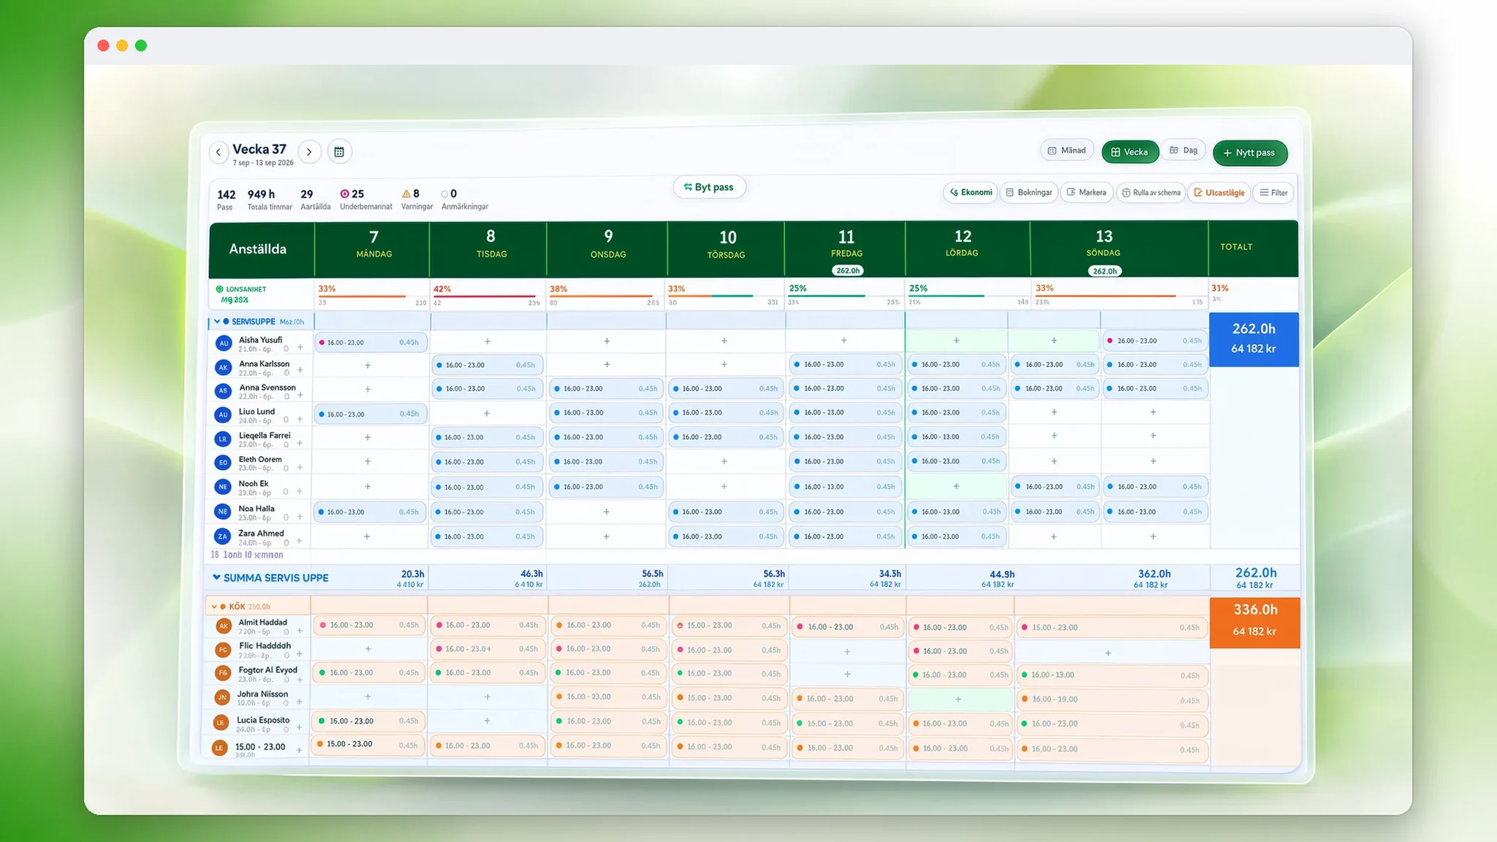The width and height of the screenshot is (1497, 842).
Task: Collapse the Kök group
Action: point(214,607)
